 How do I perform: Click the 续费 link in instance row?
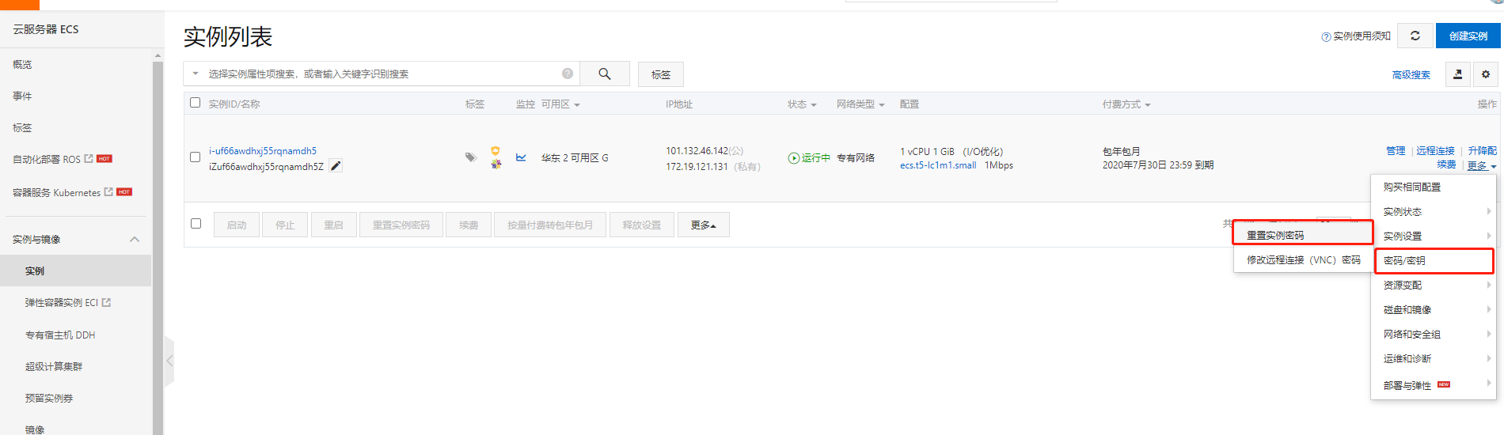(x=1446, y=165)
